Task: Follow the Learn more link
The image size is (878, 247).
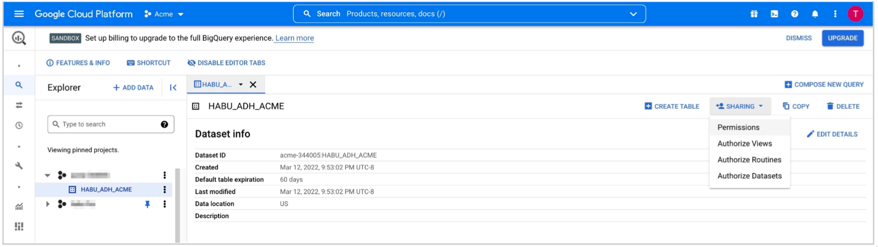Action: click(x=294, y=38)
